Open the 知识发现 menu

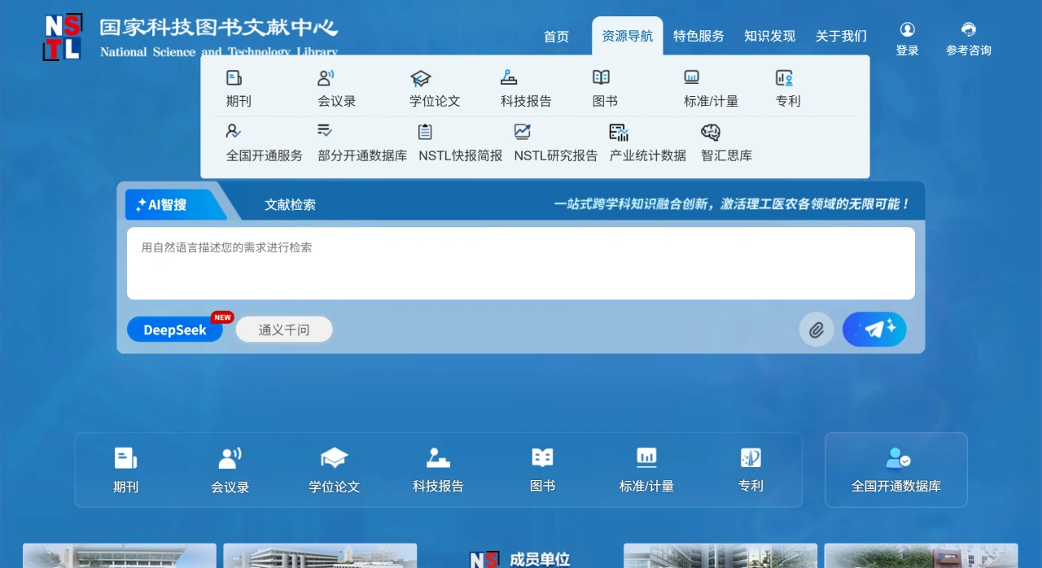769,36
